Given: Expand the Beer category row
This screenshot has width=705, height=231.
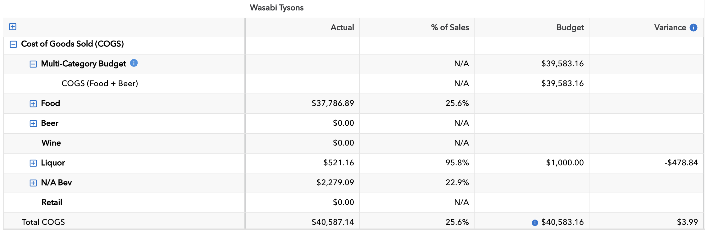Looking at the screenshot, I should click(33, 124).
